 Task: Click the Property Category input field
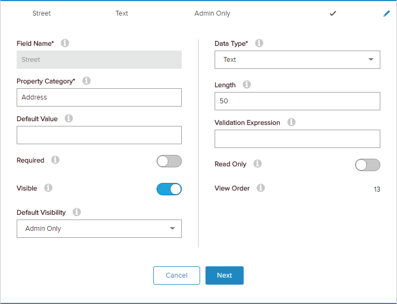(99, 97)
